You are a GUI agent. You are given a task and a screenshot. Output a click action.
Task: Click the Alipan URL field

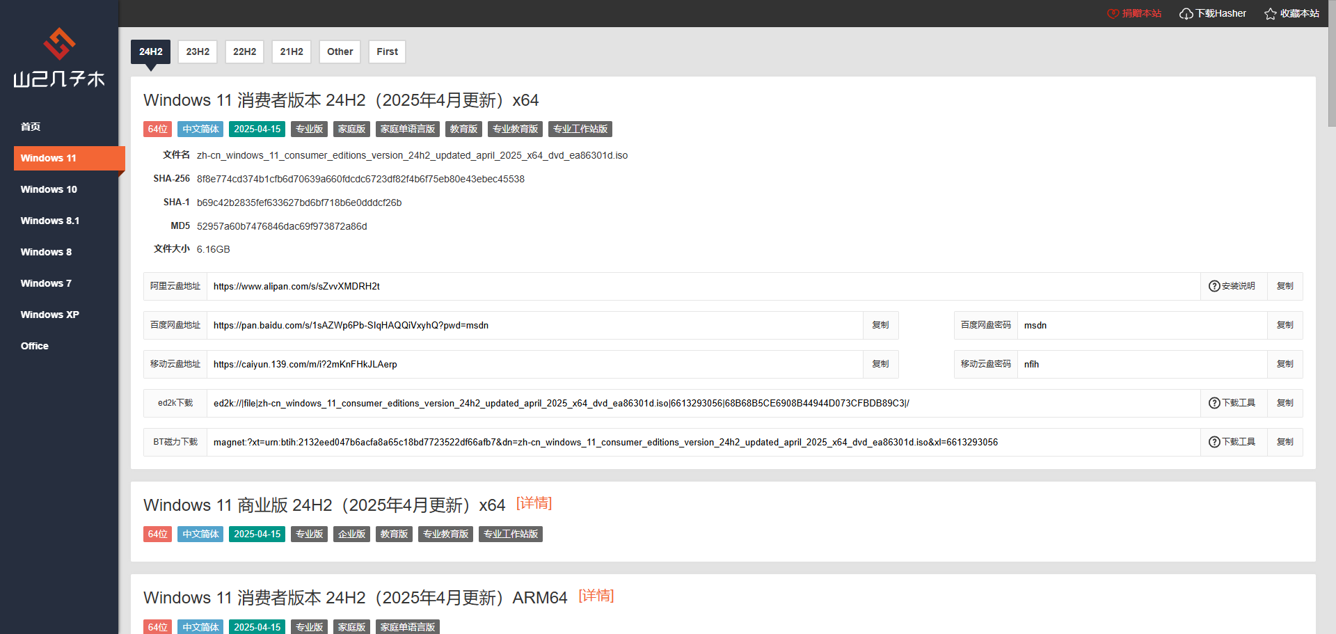tap(703, 286)
